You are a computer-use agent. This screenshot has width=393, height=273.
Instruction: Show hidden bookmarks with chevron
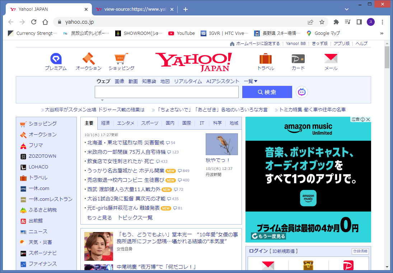pyautogui.click(x=382, y=33)
